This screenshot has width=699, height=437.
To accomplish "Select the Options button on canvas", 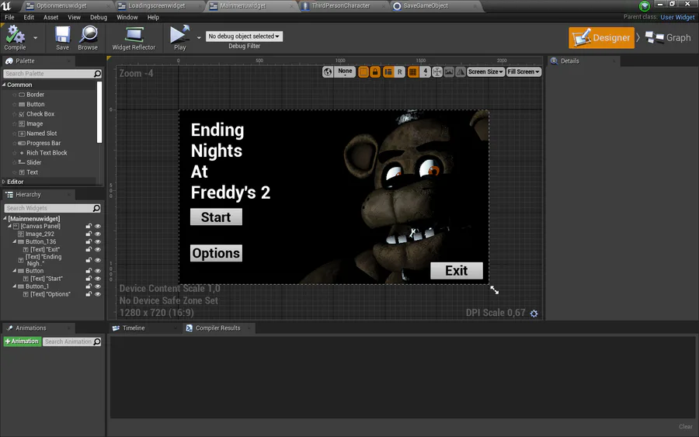I will pos(216,253).
